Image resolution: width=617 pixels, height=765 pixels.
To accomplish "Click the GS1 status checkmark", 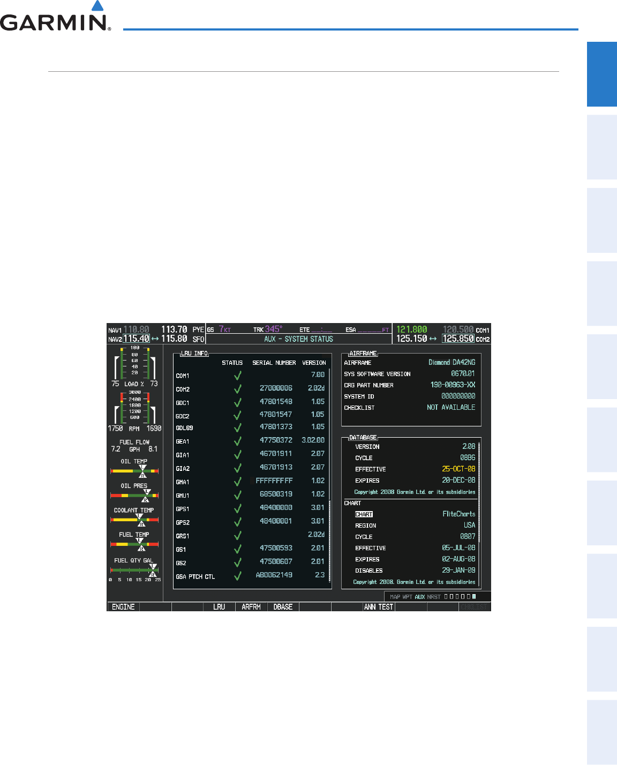I will click(237, 549).
